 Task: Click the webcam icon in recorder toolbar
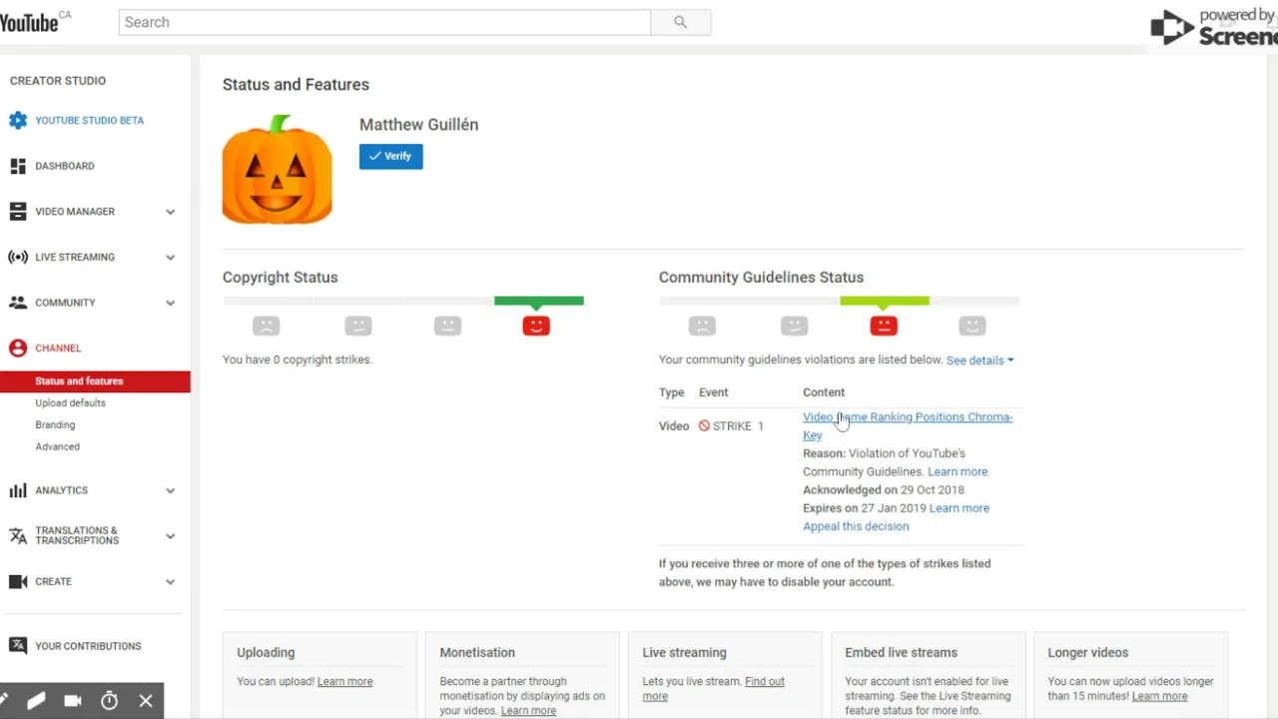73,701
